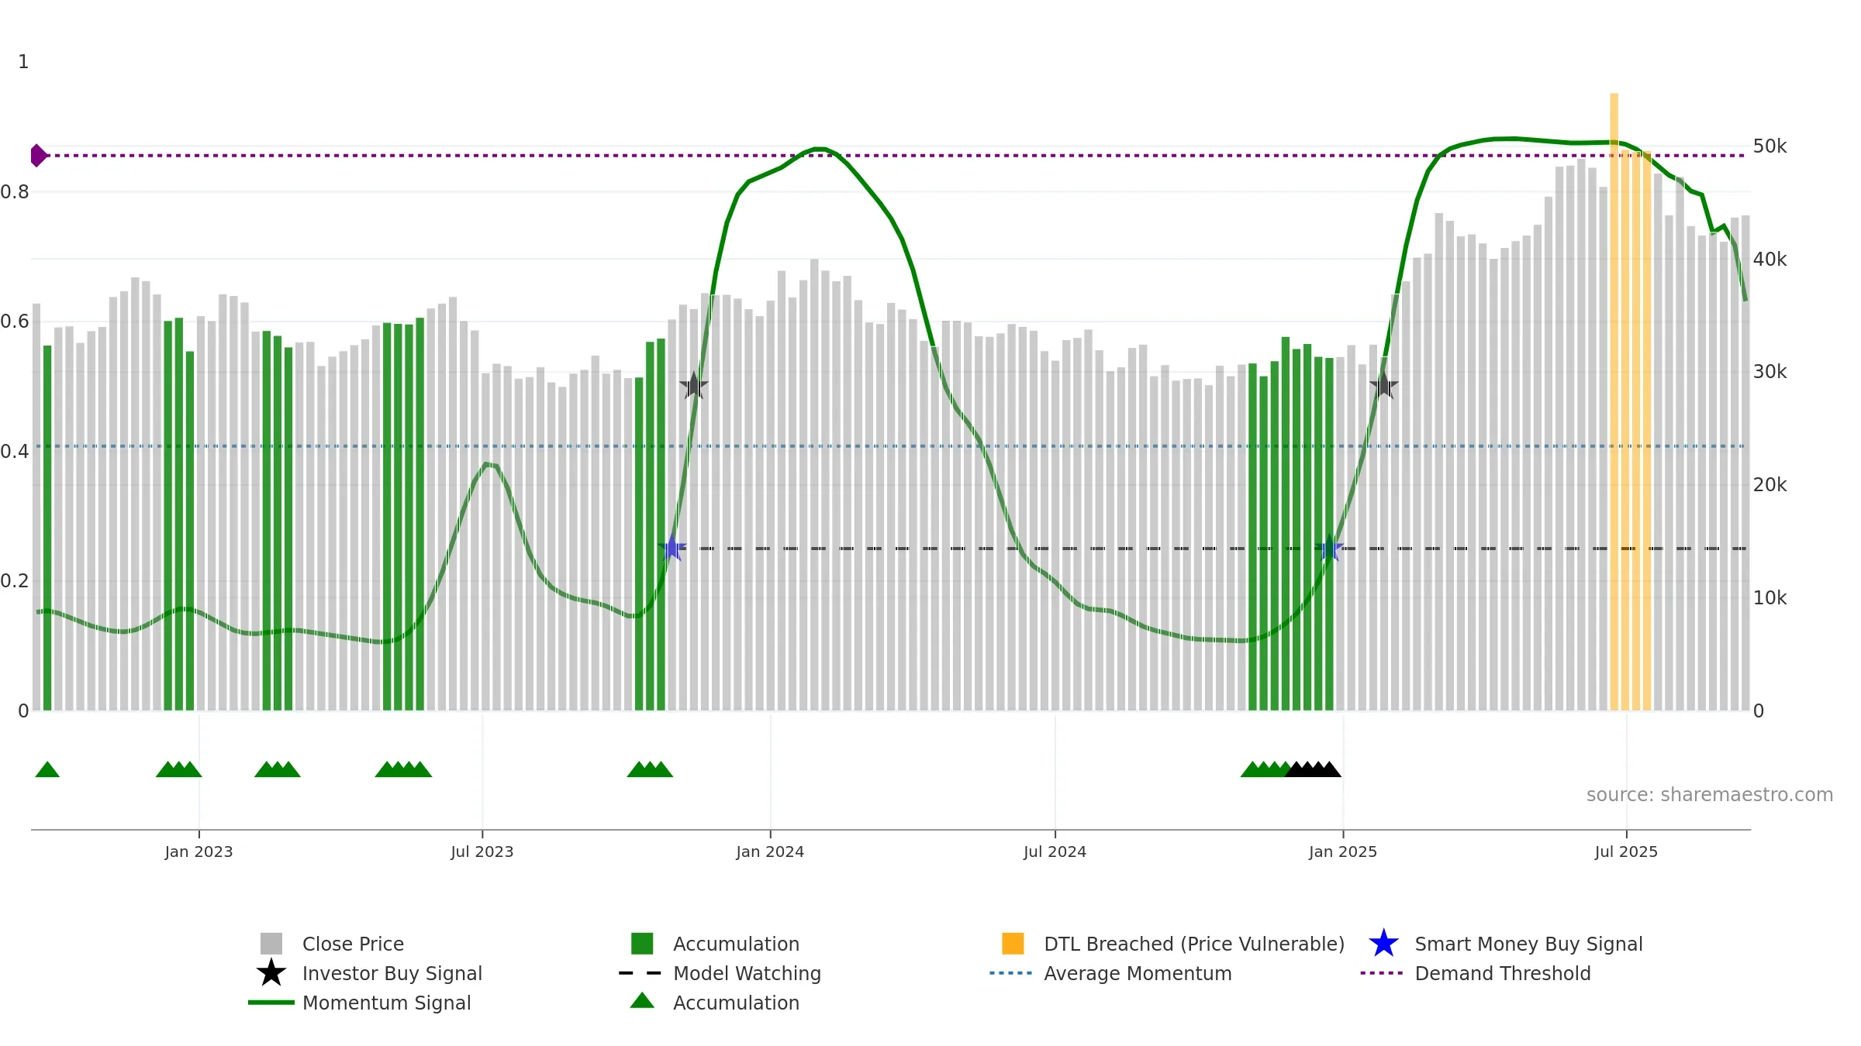Click the orange DTL Breached legend swatch
The image size is (1861, 1046).
(x=1013, y=943)
